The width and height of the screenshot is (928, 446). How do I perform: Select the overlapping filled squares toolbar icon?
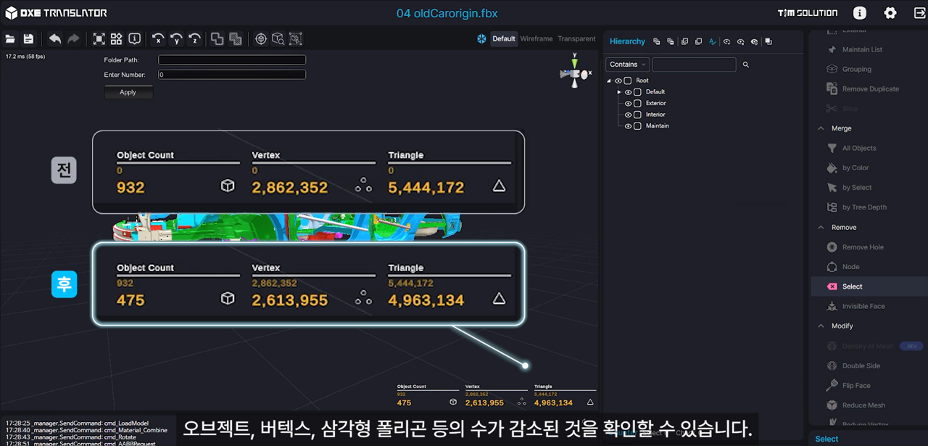pyautogui.click(x=236, y=39)
